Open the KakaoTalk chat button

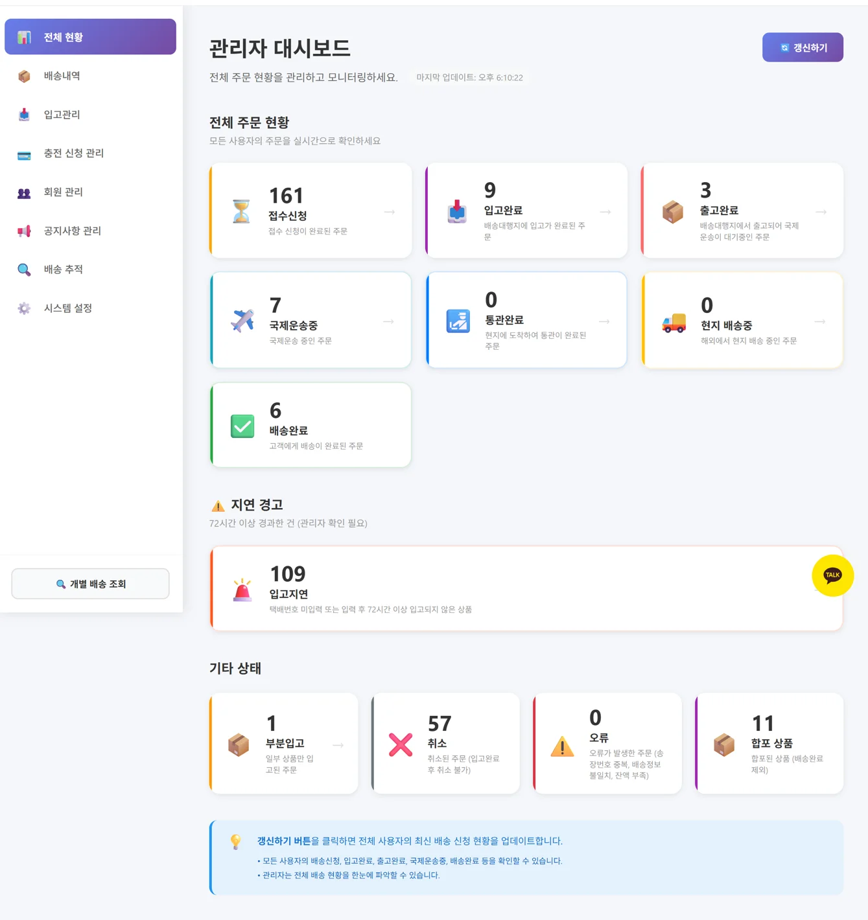coord(833,575)
